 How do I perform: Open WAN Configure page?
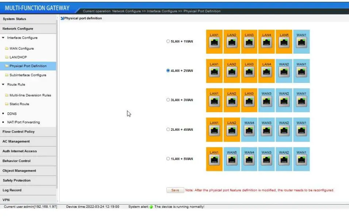point(22,49)
